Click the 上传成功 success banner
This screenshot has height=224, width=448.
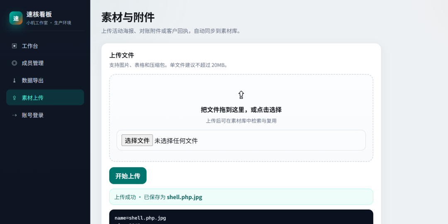[241, 197]
